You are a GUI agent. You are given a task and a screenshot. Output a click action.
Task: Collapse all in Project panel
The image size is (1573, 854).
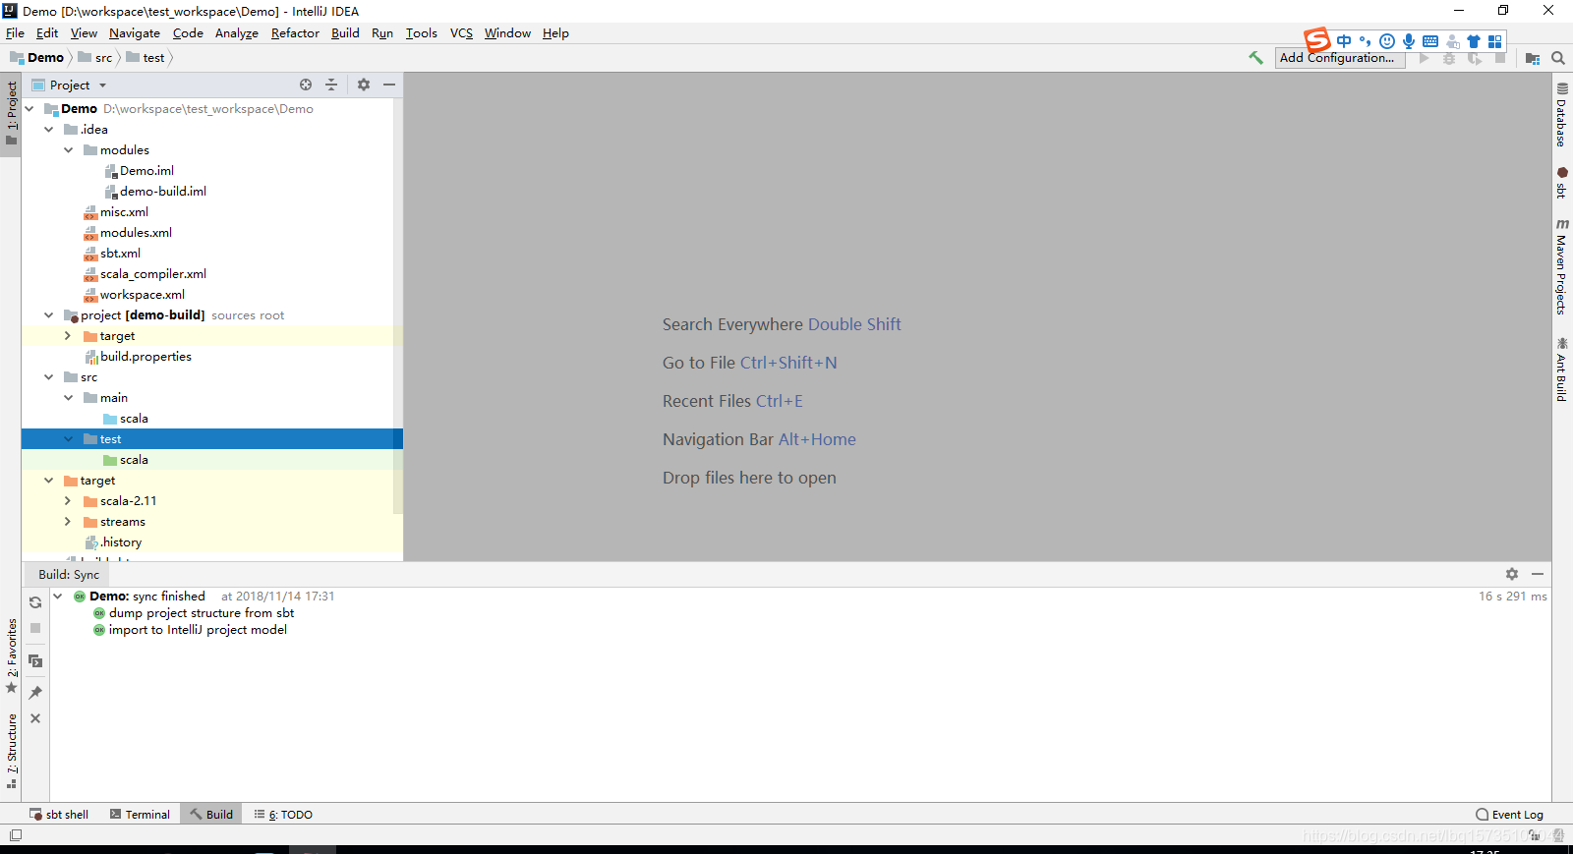(x=331, y=85)
